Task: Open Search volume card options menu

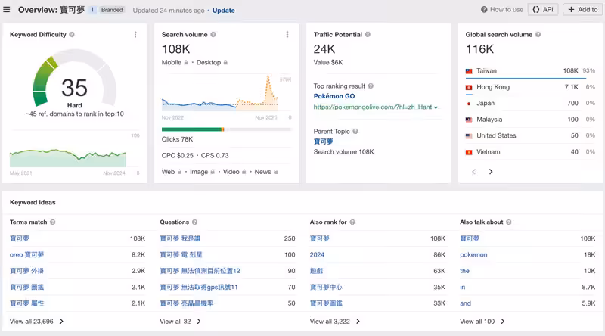Action: pyautogui.click(x=287, y=34)
